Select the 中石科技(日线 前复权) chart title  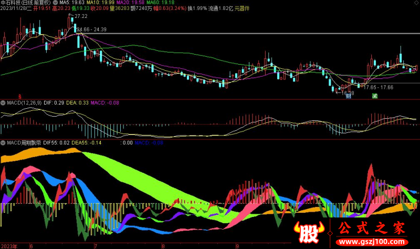pos(26,3)
